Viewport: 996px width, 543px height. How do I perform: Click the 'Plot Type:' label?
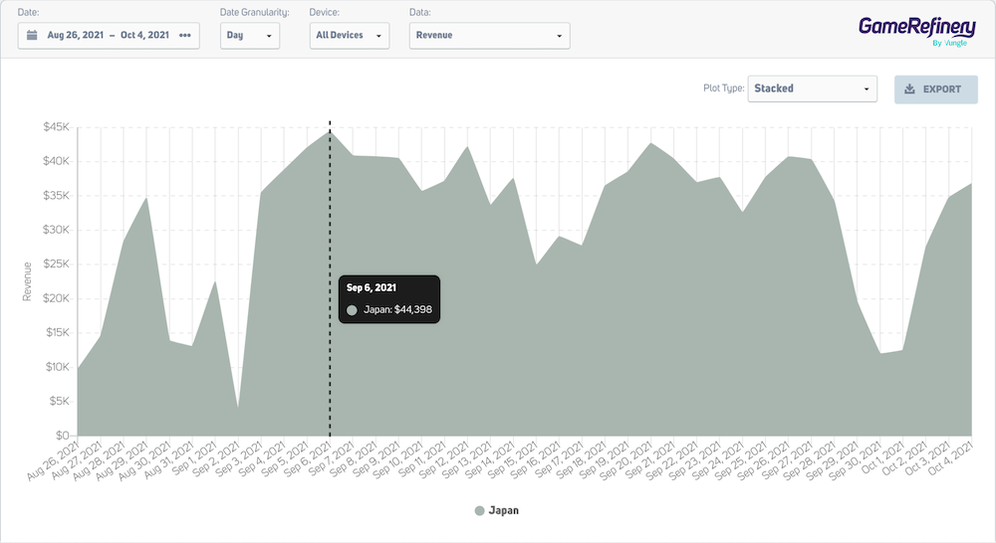pos(723,89)
